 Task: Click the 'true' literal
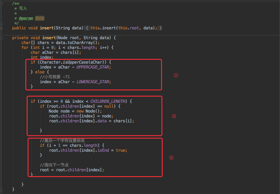[120, 150]
